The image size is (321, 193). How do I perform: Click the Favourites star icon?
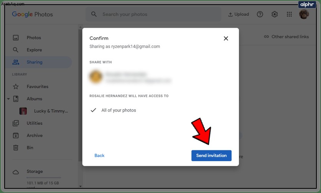[x=16, y=86]
